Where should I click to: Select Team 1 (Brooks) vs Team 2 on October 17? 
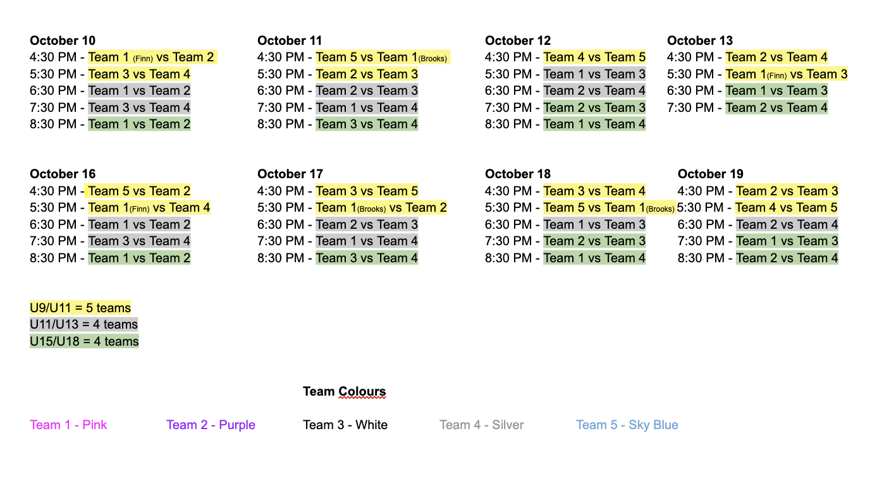pyautogui.click(x=381, y=207)
